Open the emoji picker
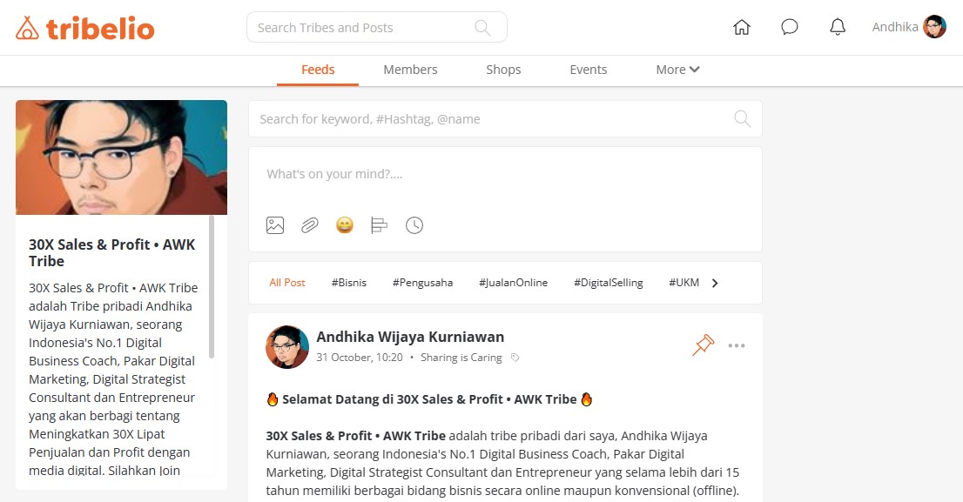The height and width of the screenshot is (502, 963). pyautogui.click(x=345, y=225)
